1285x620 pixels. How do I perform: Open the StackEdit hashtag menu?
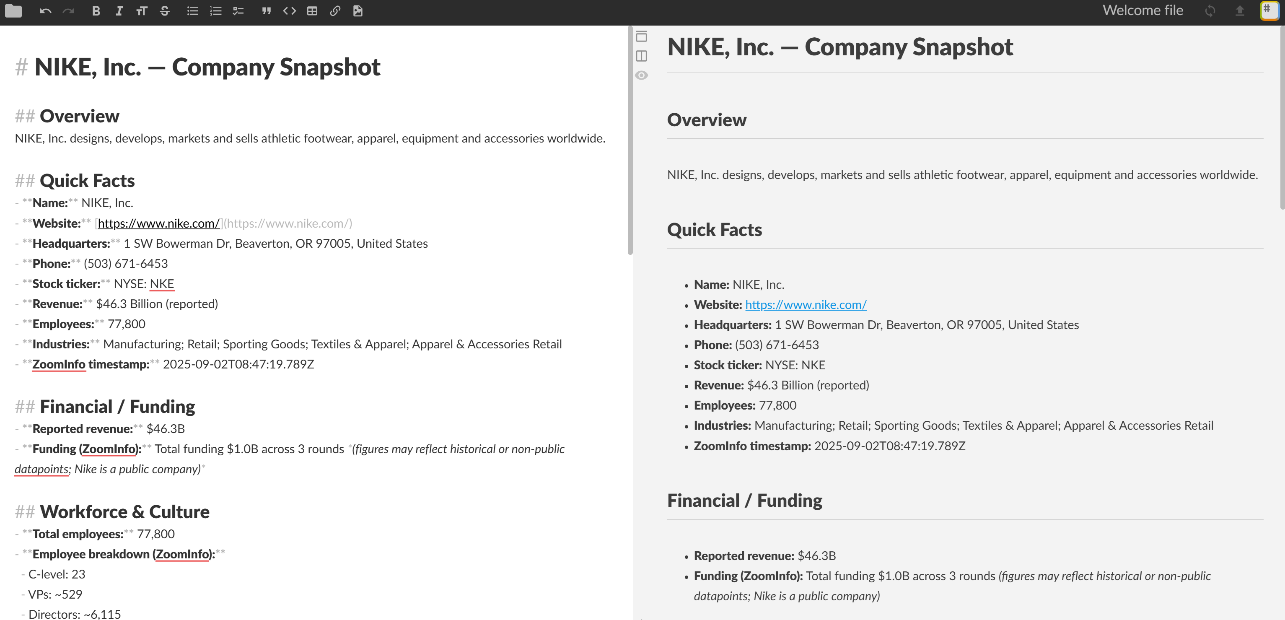pos(1269,10)
